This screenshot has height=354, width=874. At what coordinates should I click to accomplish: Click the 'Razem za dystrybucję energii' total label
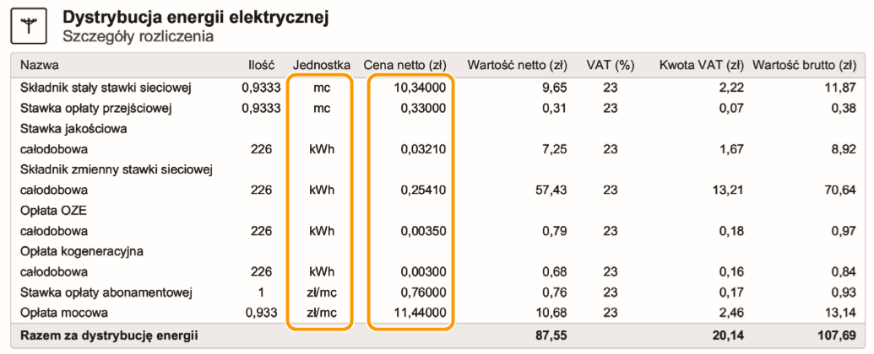pos(110,335)
